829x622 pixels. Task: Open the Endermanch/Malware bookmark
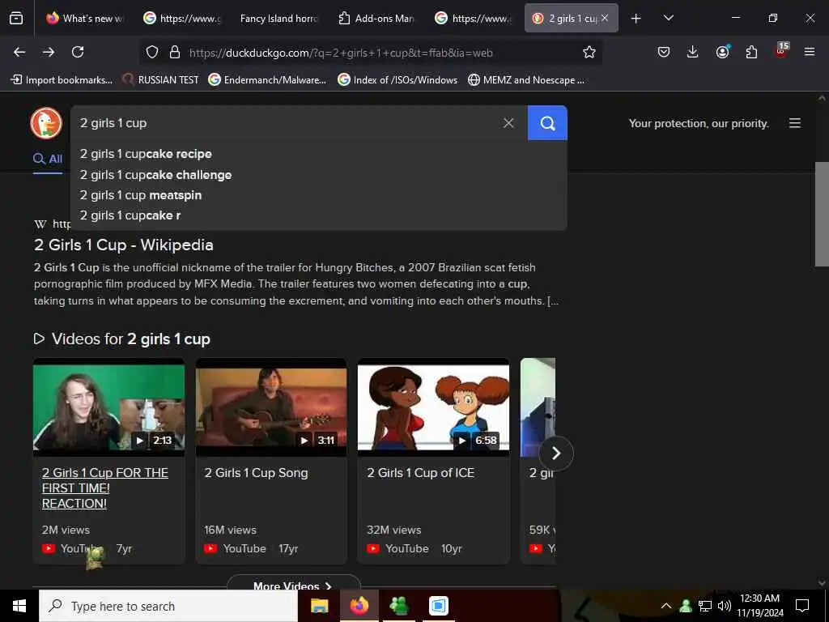[x=267, y=80]
